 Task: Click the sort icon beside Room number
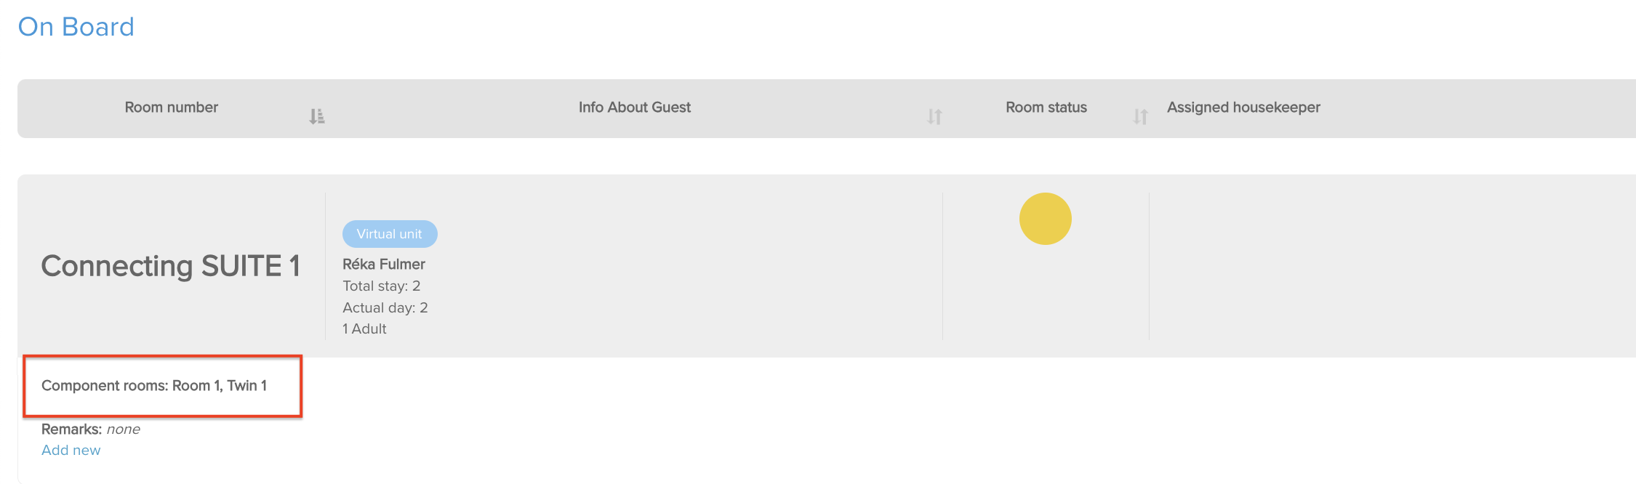[x=316, y=116]
